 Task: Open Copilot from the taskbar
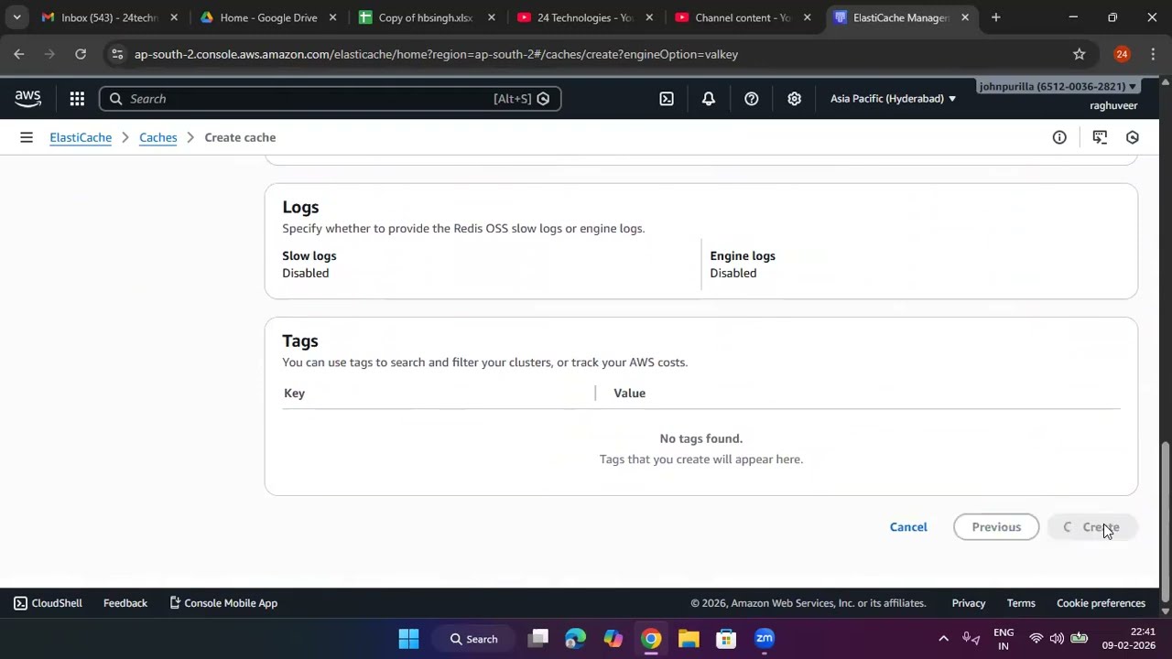613,639
